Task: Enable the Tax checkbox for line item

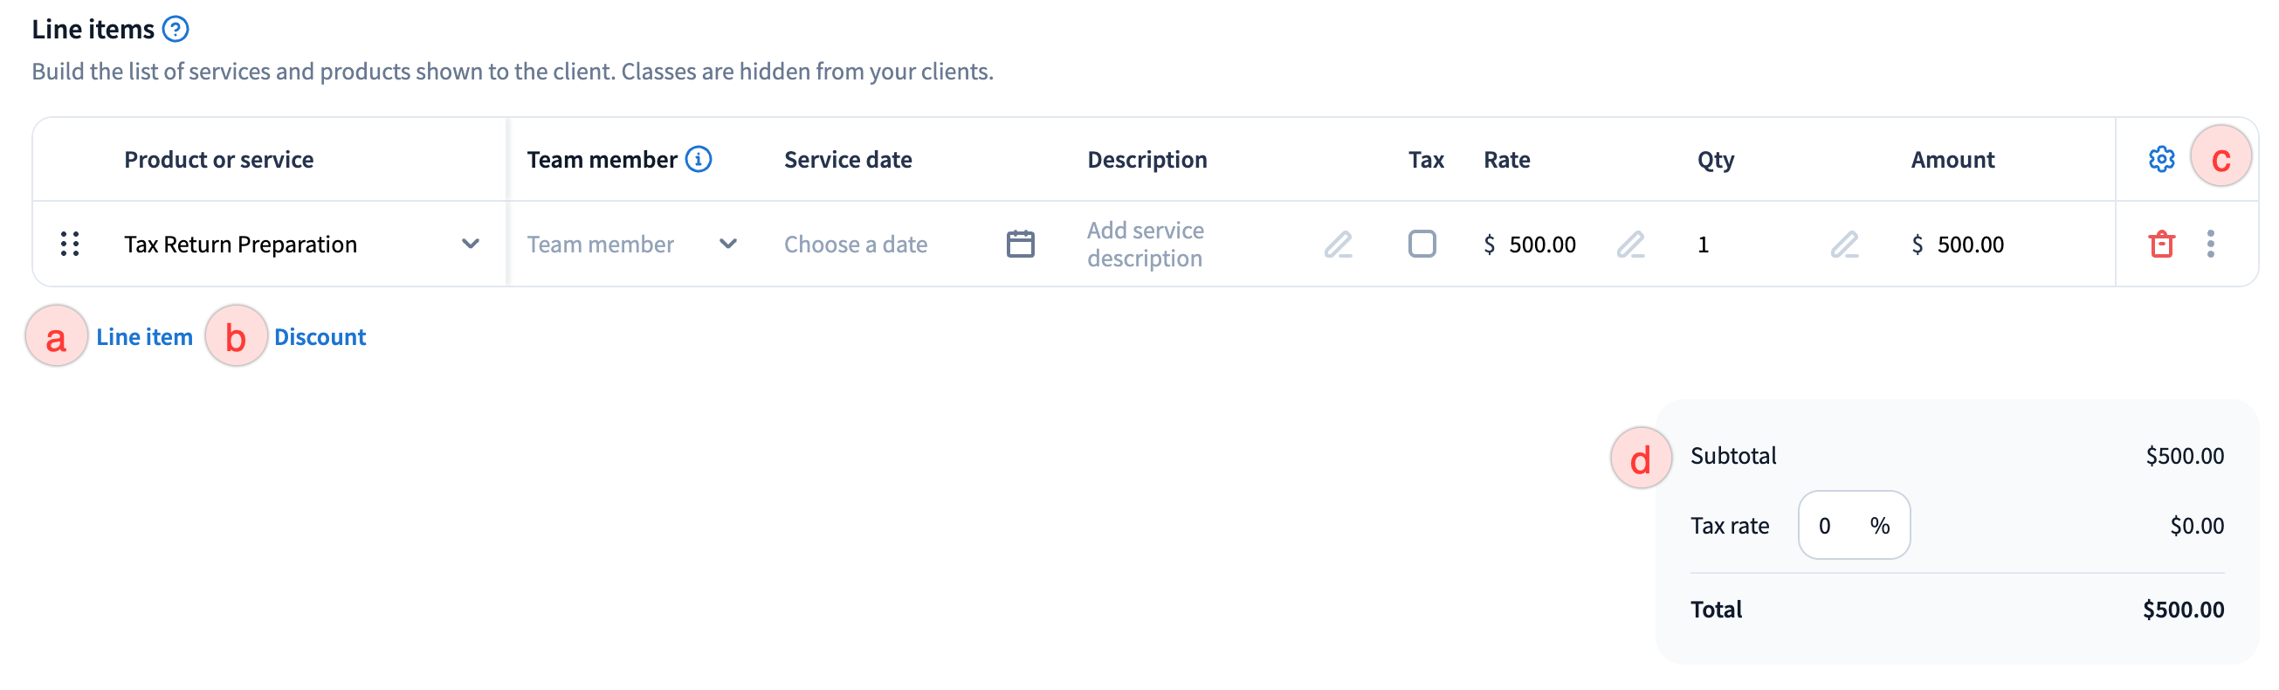Action: (1422, 245)
